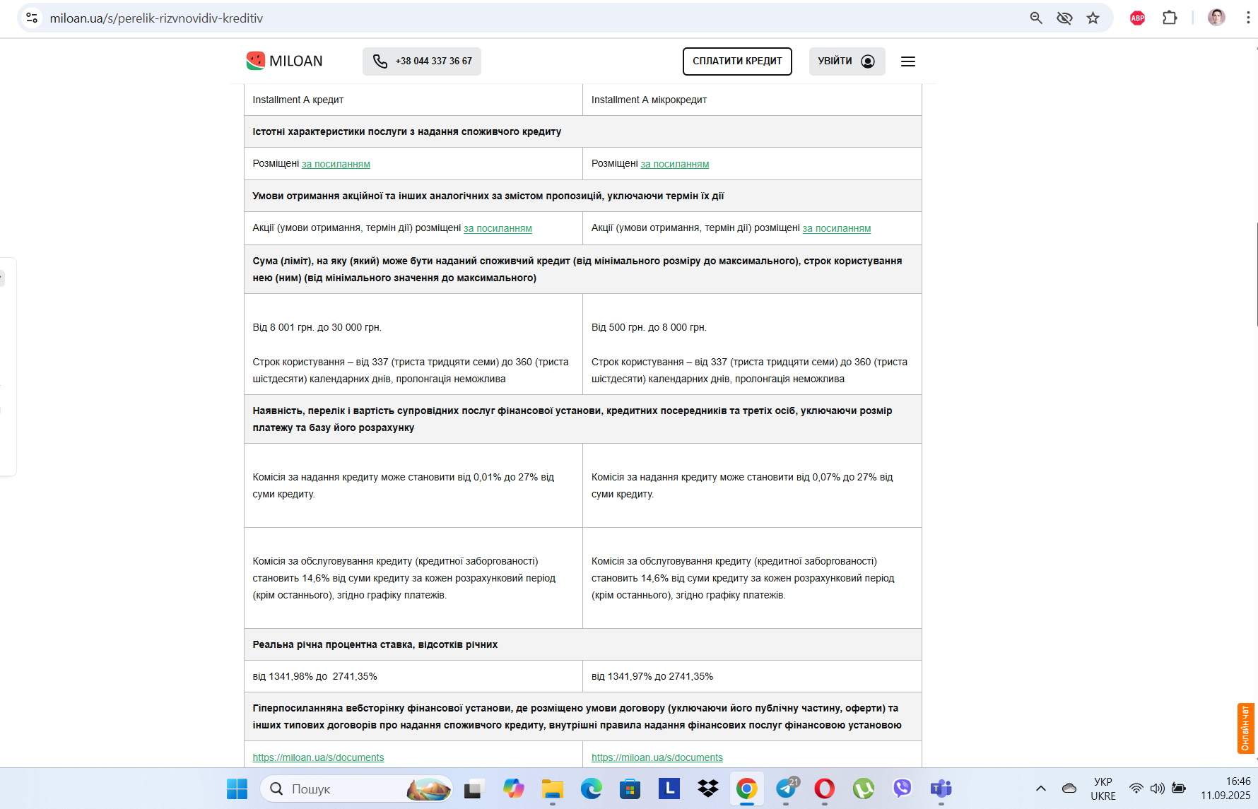
Task: Click the zoom magnifier icon in address bar
Action: (1036, 18)
